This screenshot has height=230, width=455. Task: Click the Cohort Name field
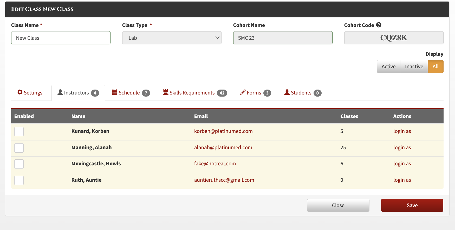[283, 38]
